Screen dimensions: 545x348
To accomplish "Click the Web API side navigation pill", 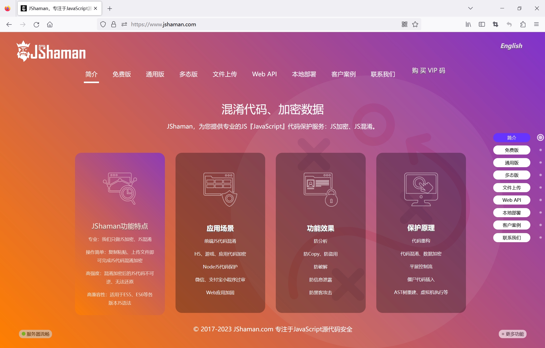I will pyautogui.click(x=512, y=200).
